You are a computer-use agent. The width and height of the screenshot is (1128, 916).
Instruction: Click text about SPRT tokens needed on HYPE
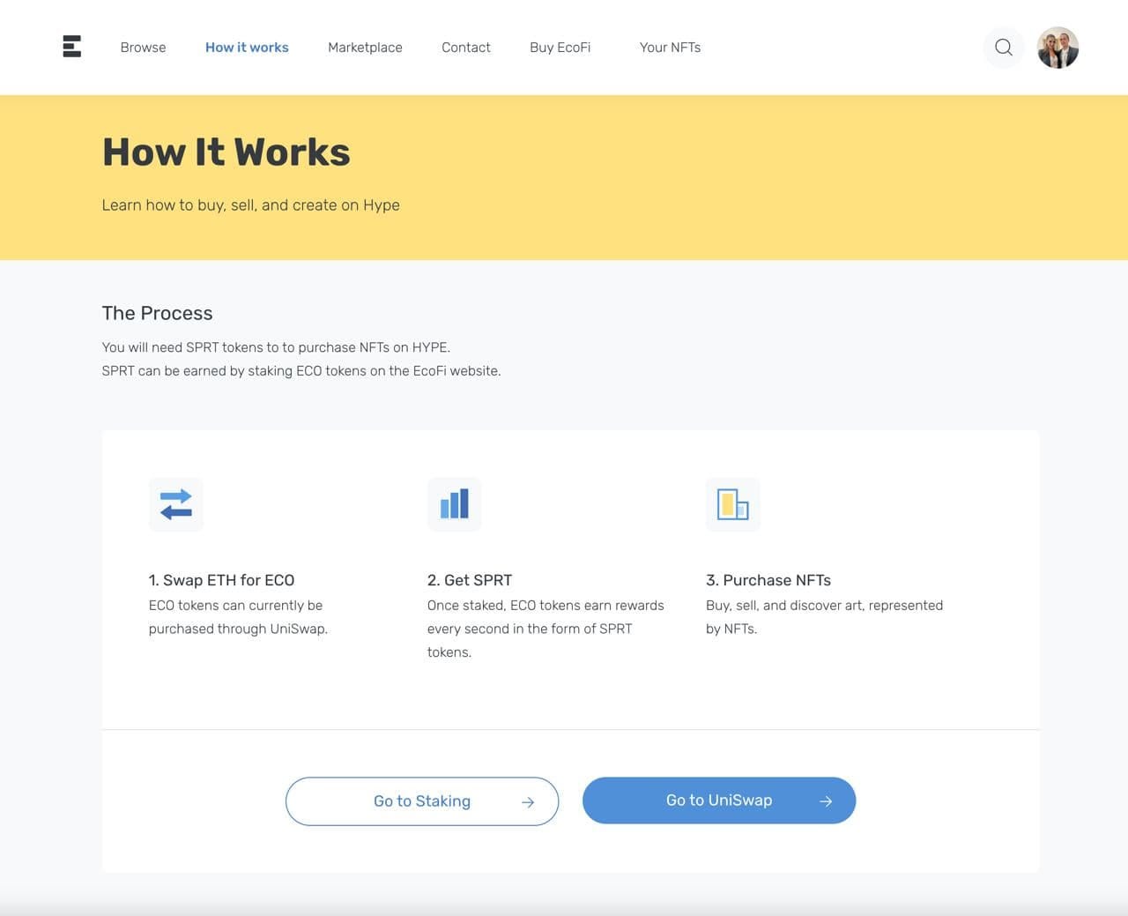276,347
